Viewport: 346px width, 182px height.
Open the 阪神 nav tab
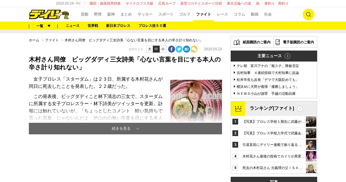pos(111,14)
